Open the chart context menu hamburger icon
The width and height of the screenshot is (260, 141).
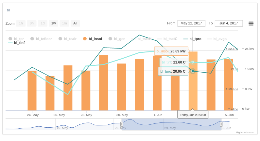(x=251, y=23)
